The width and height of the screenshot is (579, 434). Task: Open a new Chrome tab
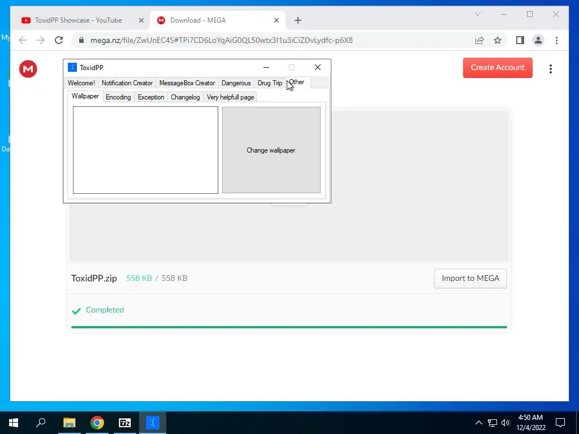coord(298,21)
